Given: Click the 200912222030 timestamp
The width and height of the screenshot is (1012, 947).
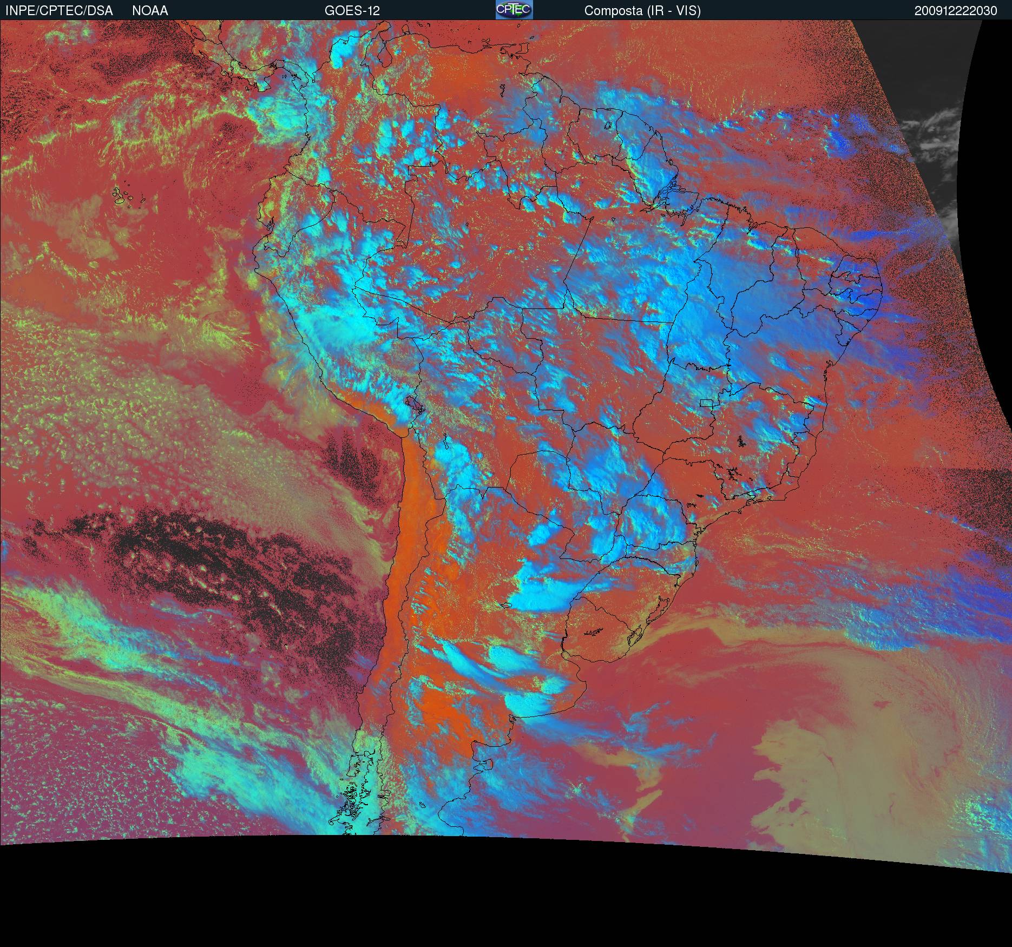Looking at the screenshot, I should coord(955,11).
